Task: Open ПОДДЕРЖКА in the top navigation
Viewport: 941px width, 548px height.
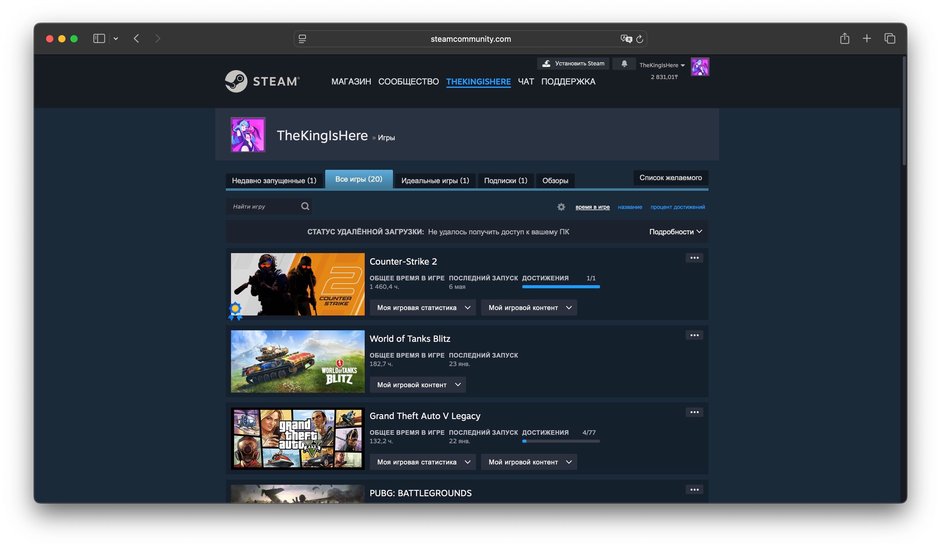Action: pyautogui.click(x=568, y=81)
